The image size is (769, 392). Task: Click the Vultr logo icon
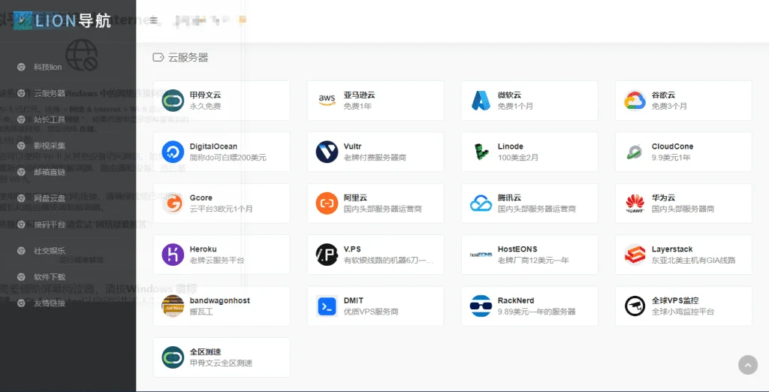pyautogui.click(x=327, y=152)
